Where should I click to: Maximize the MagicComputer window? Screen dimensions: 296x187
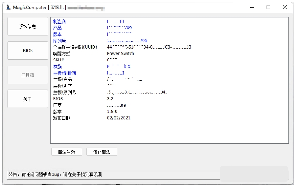pos(268,7)
